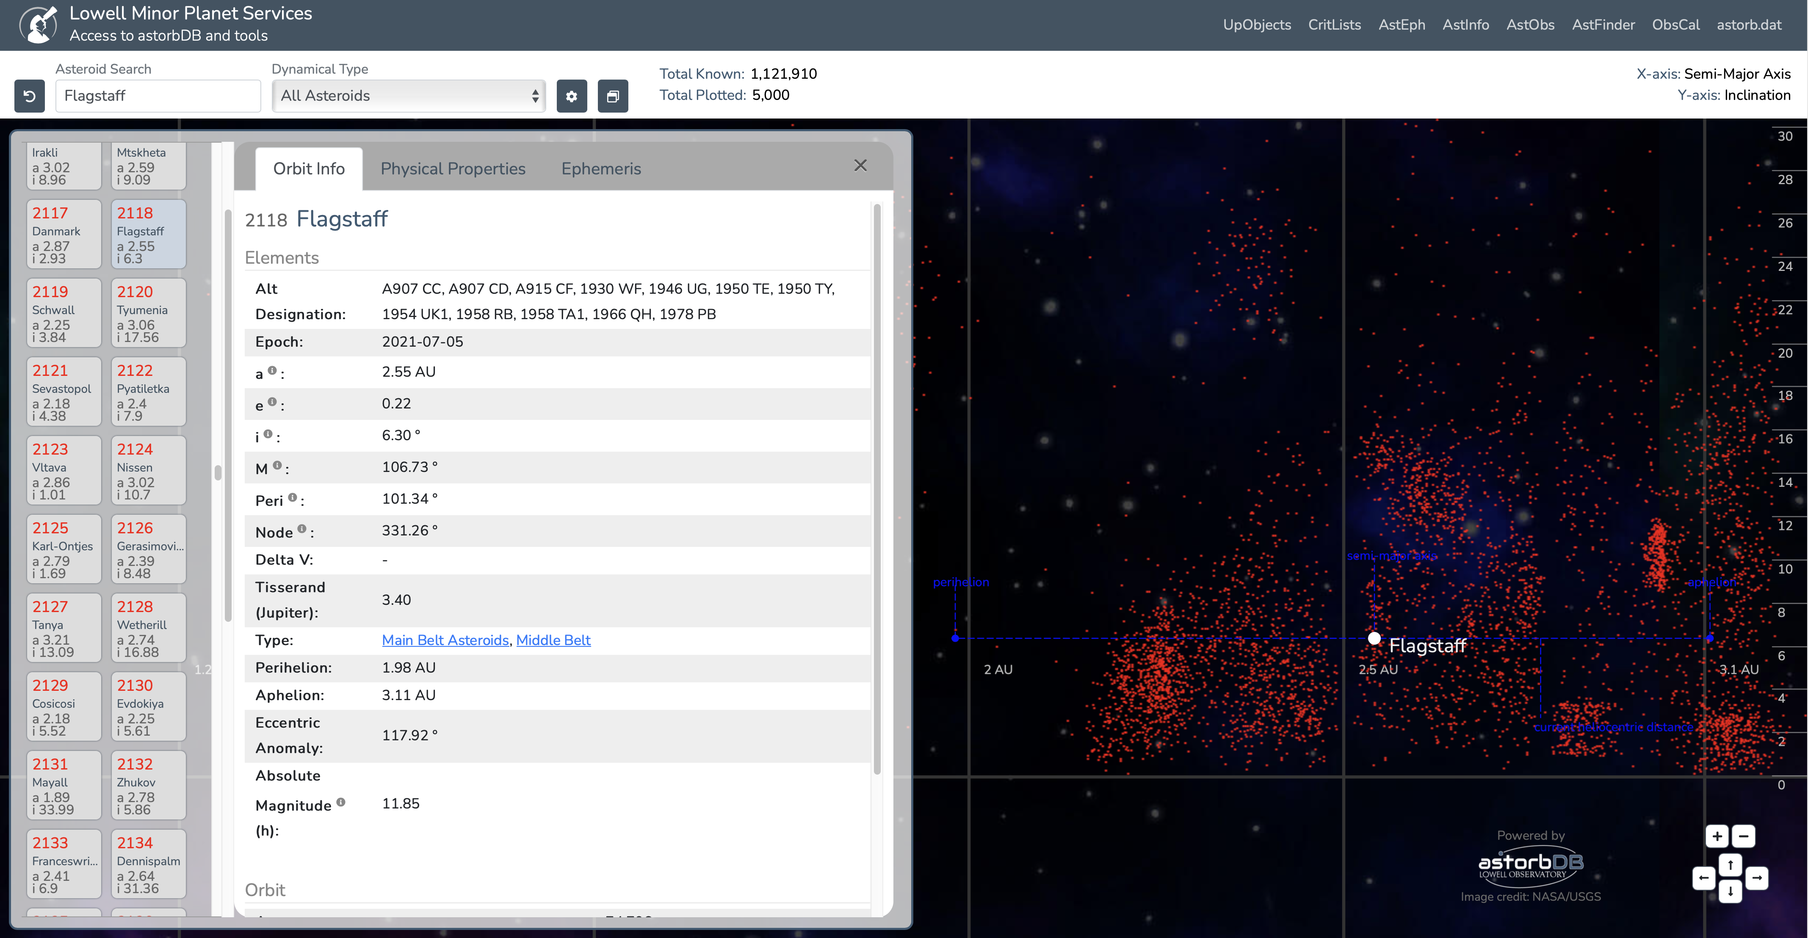Pan the plot left with arrow button
This screenshot has height=938, width=1808.
click(1703, 877)
